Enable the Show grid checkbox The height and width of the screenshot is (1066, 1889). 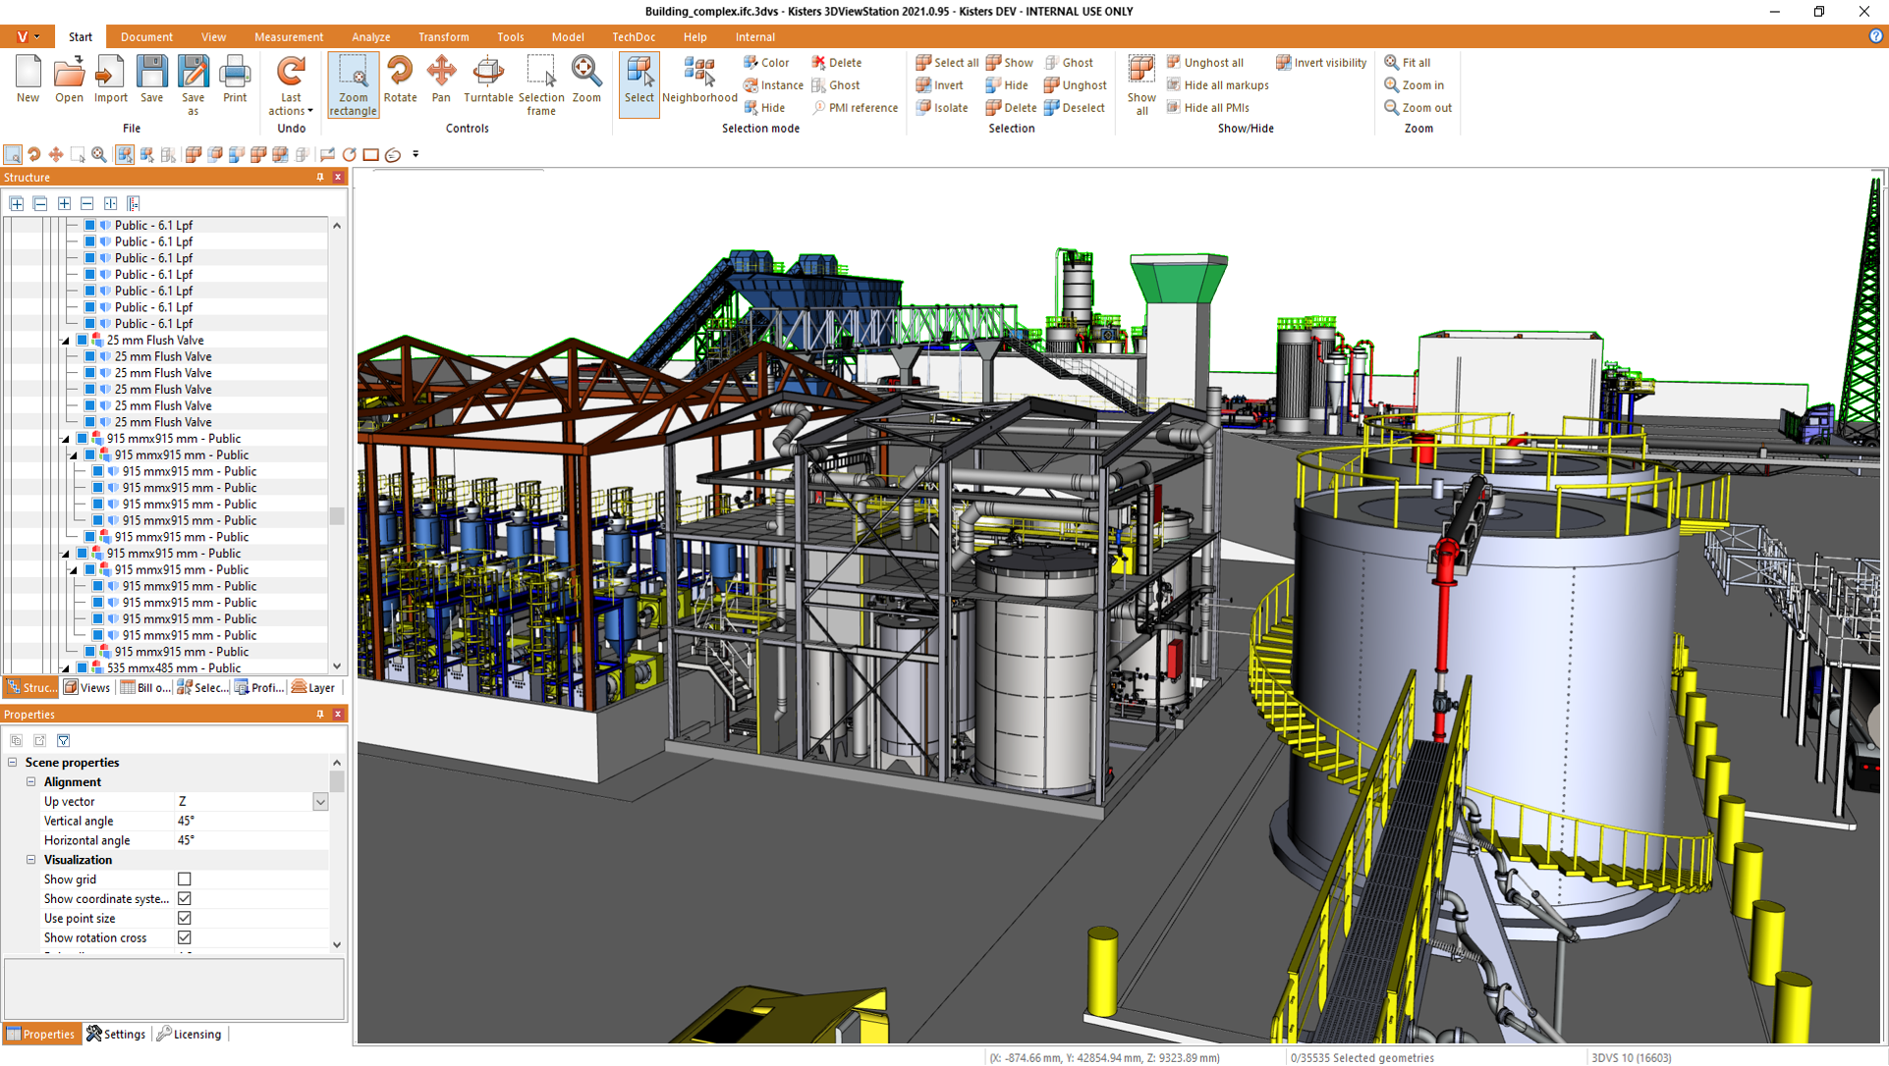click(185, 879)
